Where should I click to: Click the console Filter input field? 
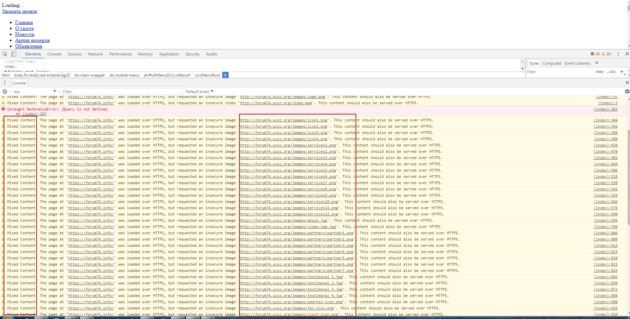pyautogui.click(x=122, y=91)
